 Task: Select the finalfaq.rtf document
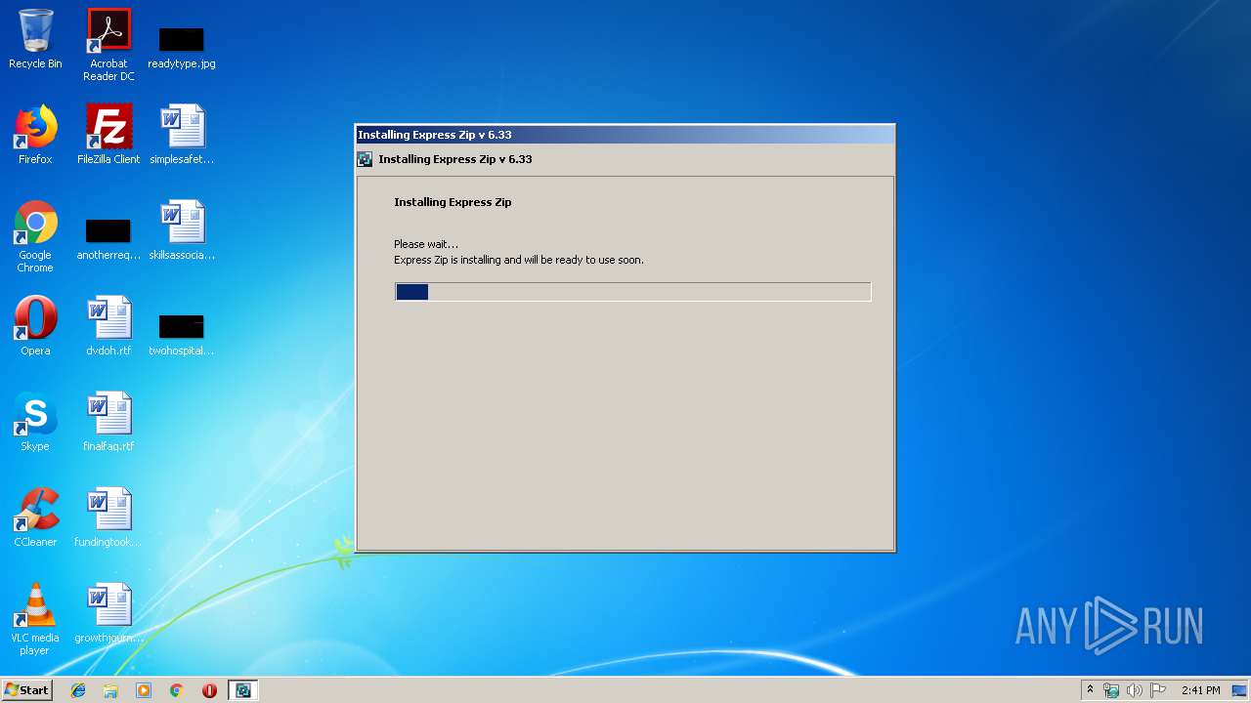(x=108, y=422)
